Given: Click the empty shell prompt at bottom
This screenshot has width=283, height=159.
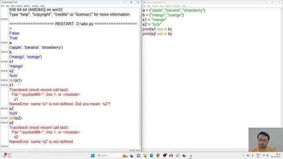Looking at the screenshot, I should pos(74,146).
